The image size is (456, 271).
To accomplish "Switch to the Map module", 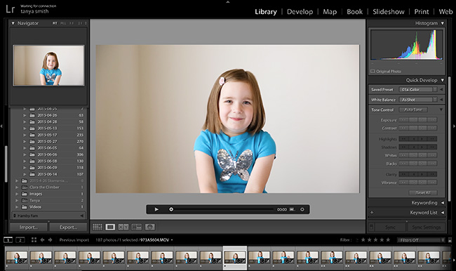I will (330, 12).
